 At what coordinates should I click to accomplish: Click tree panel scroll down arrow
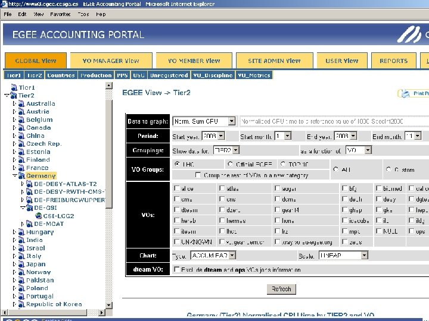[x=108, y=305]
